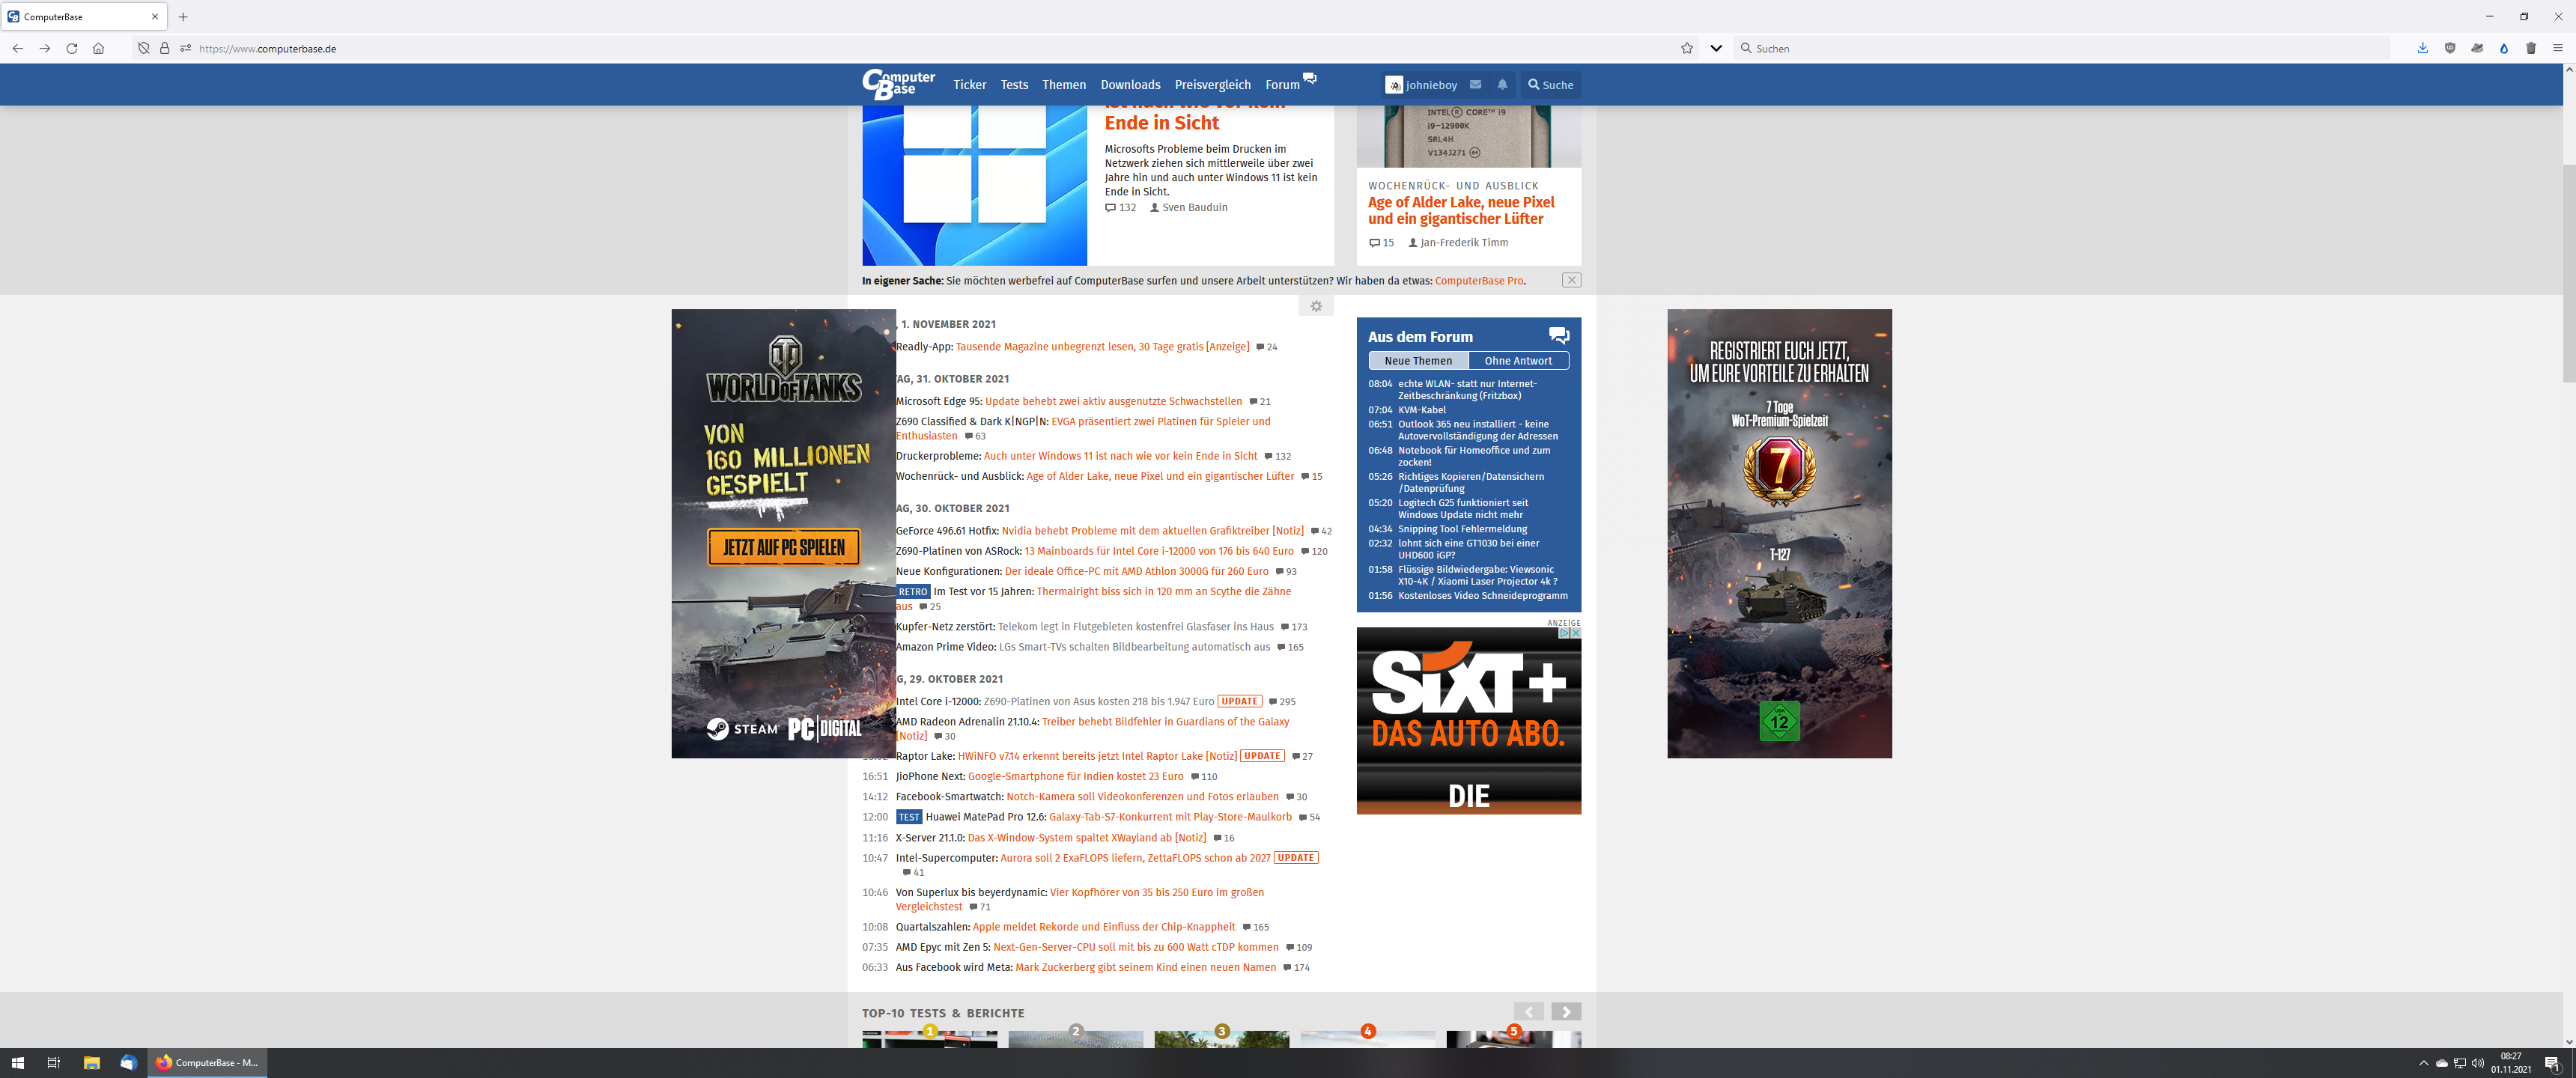
Task: Open ticker settings gear icon
Action: [1316, 306]
